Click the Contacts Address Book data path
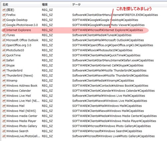The image size is (167, 141). (x=110, y=86)
